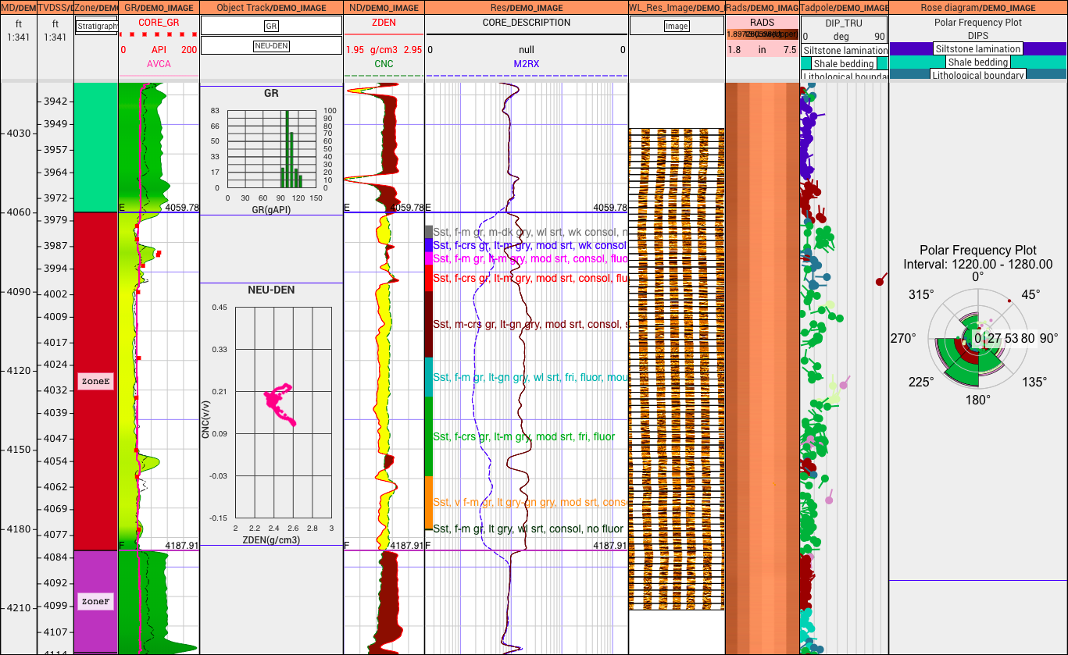Click Shale bedding legend in Rose diagram header
The width and height of the screenshot is (1068, 655).
[977, 62]
